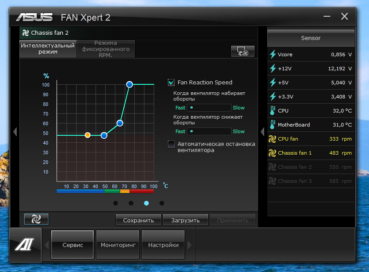Click the ASUS logo in the title bar
The height and width of the screenshot is (272, 369).
34,18
